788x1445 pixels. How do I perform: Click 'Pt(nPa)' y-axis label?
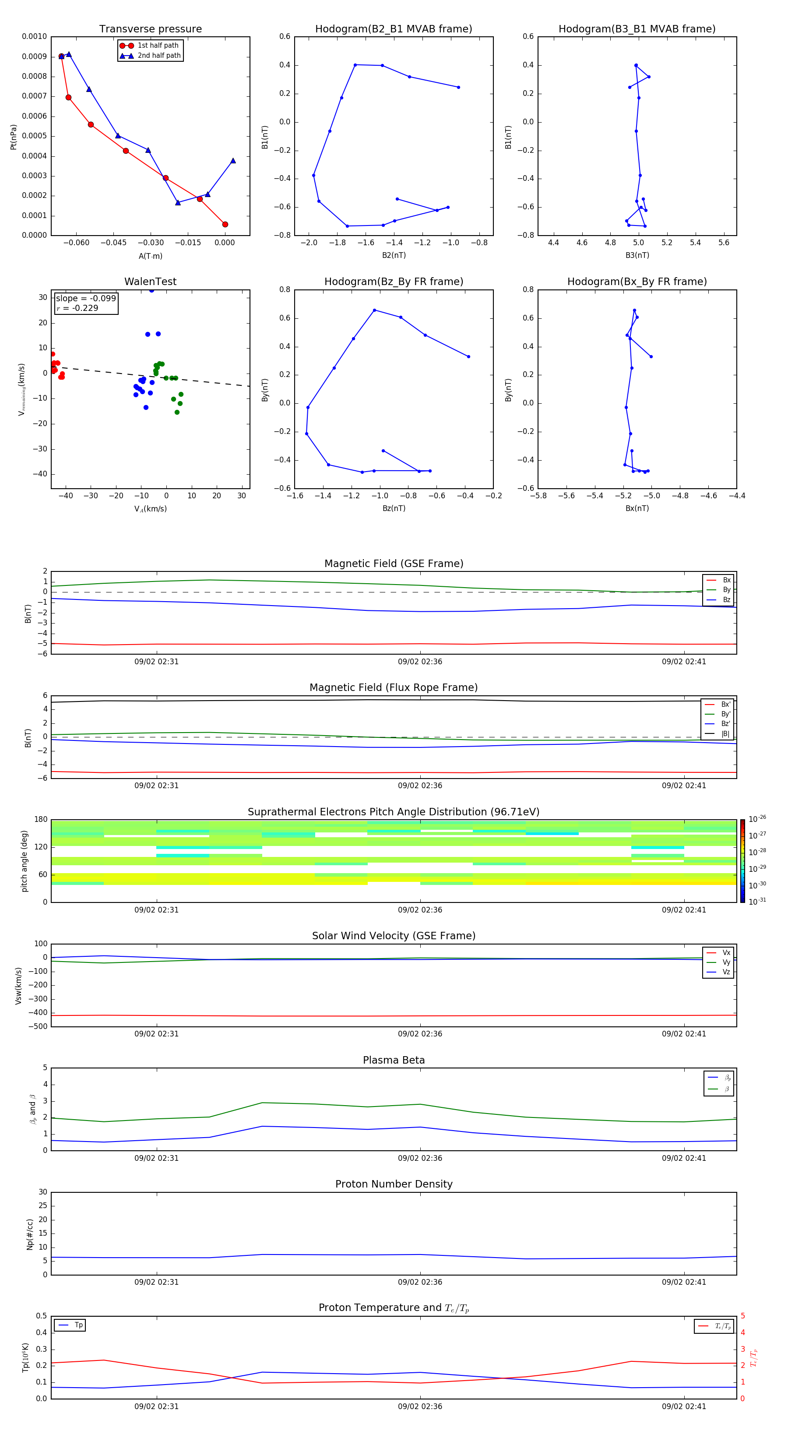(x=14, y=136)
